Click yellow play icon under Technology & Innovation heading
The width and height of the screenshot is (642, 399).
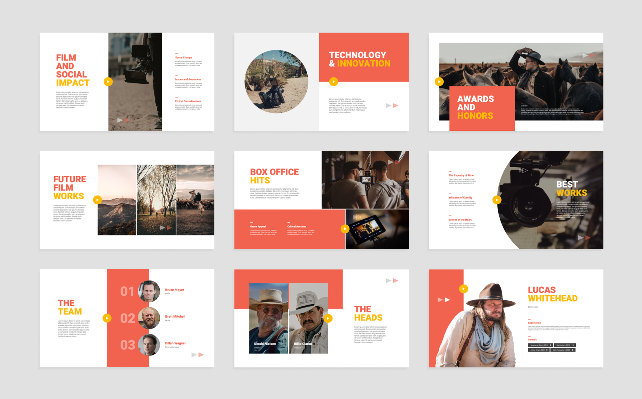[334, 82]
